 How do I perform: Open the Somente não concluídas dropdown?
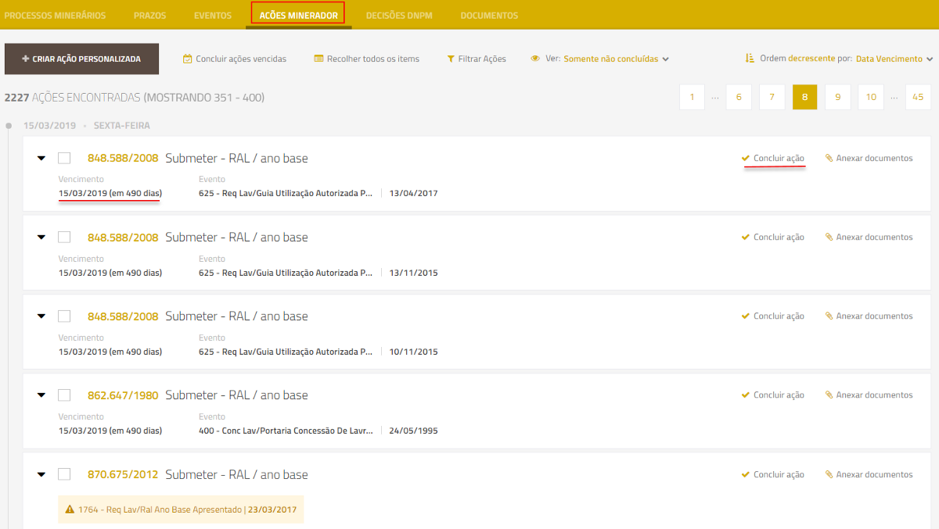[x=616, y=59]
